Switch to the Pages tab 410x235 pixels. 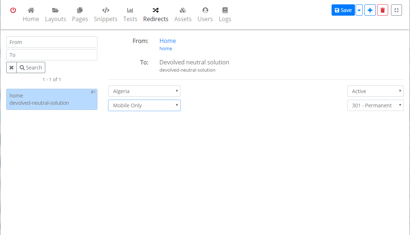point(80,15)
